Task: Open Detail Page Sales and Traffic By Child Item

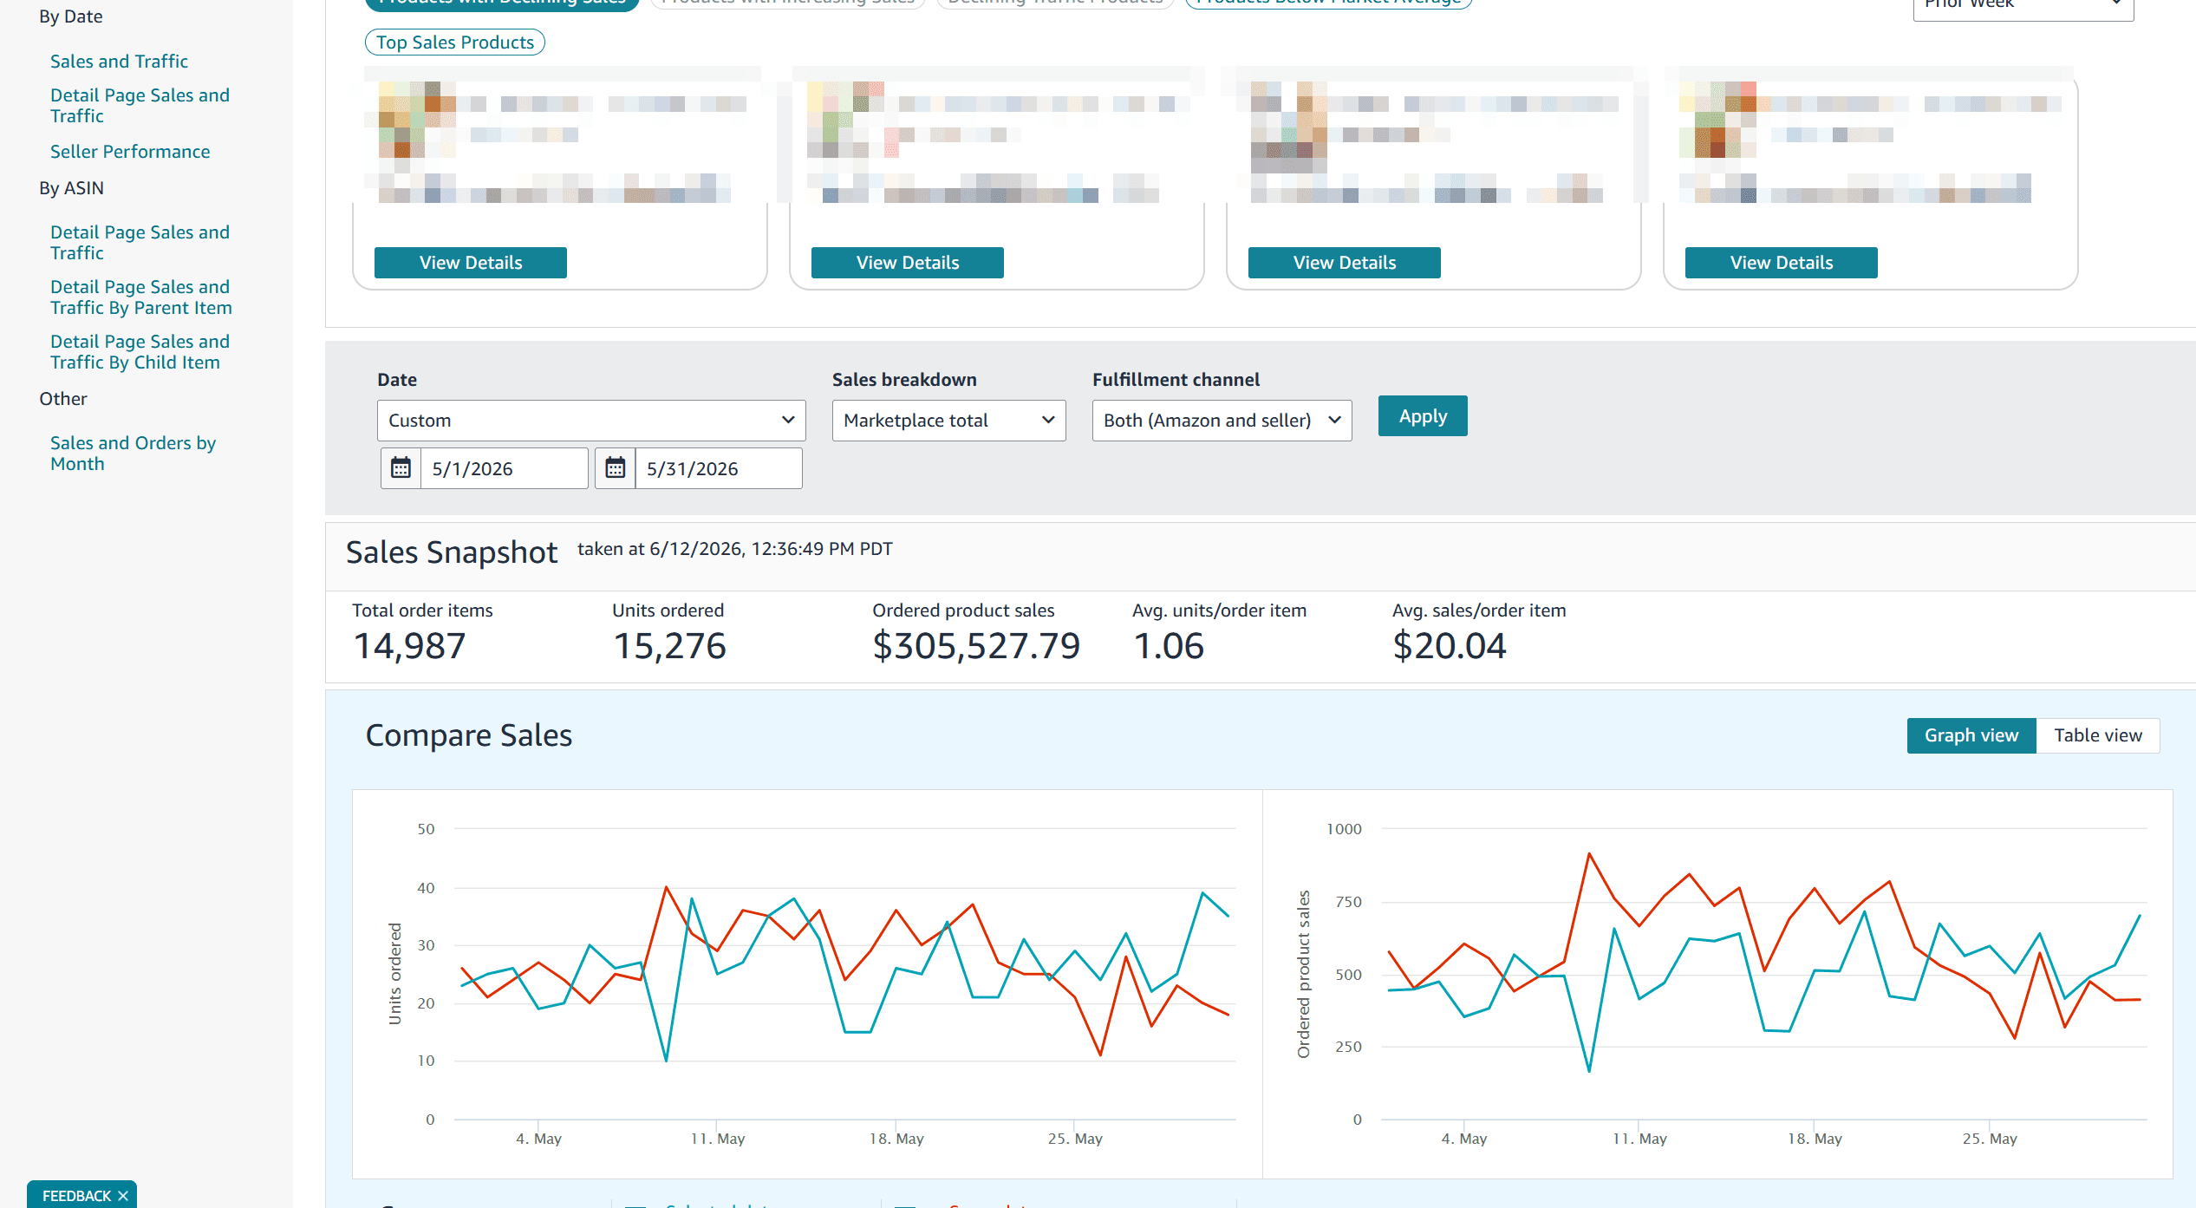Action: pyautogui.click(x=140, y=352)
